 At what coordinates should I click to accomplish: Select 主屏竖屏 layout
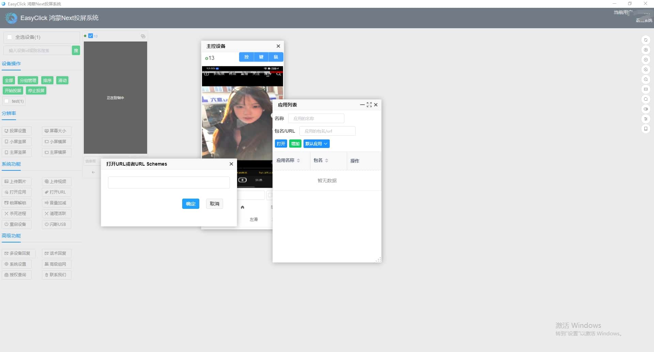click(x=16, y=152)
